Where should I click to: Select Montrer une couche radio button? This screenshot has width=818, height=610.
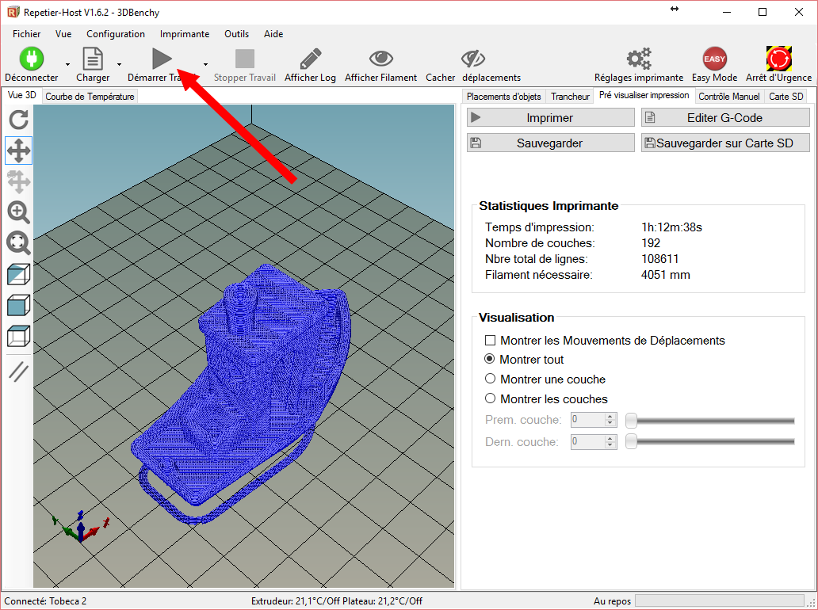(x=490, y=379)
